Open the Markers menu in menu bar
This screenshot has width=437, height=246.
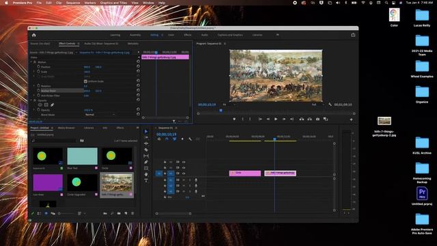click(x=90, y=3)
